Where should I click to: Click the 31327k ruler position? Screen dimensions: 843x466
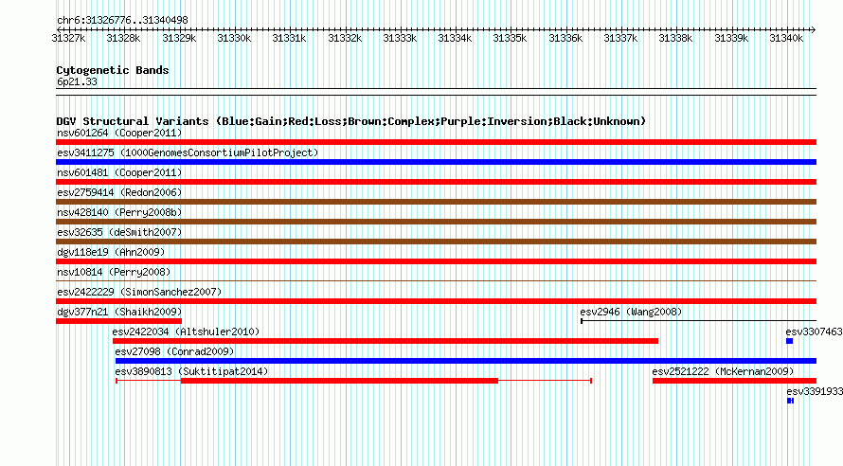coord(68,38)
